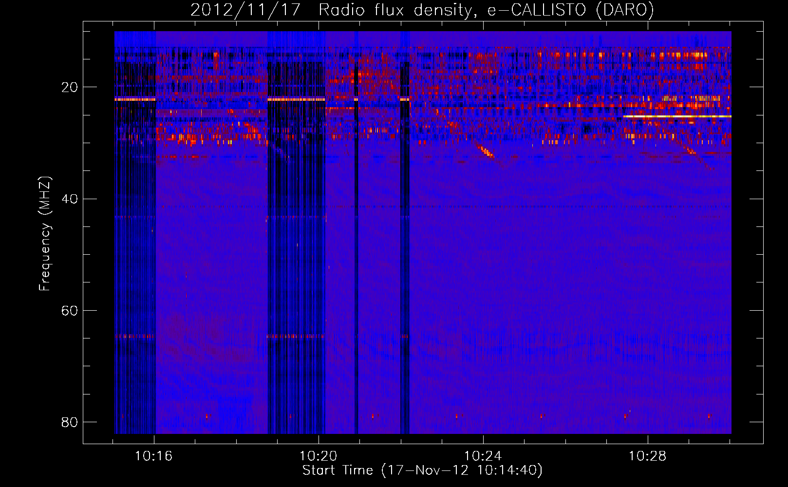Click the y-axis label 'Frequency (MHZ)'
Viewport: 788px width, 487px height.
[x=44, y=234]
